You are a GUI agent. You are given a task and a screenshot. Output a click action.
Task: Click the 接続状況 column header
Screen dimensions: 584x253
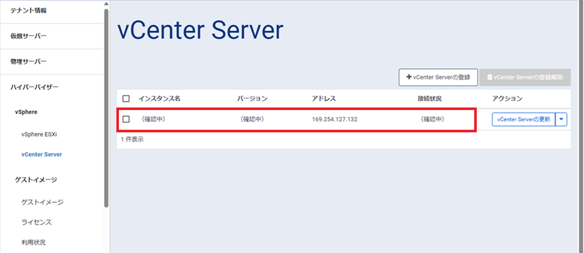tap(429, 99)
